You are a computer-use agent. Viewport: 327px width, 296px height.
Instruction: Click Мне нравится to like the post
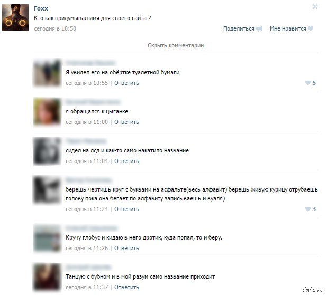[x=288, y=28]
